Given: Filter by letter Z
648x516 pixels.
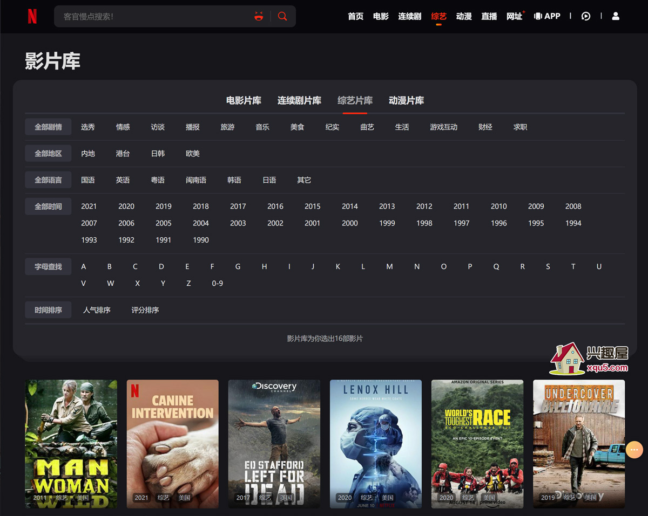Looking at the screenshot, I should (188, 284).
